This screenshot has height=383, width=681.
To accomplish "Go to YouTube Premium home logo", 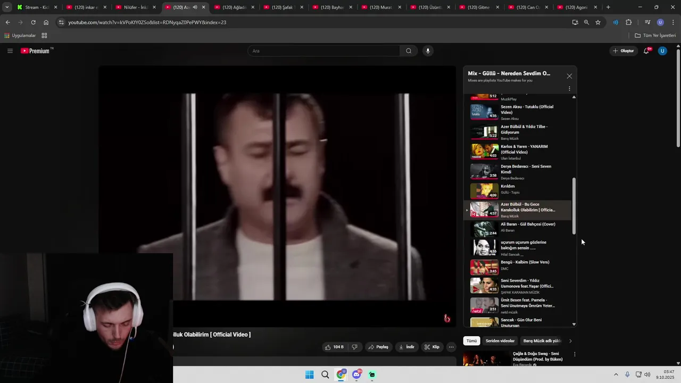I will (x=36, y=51).
